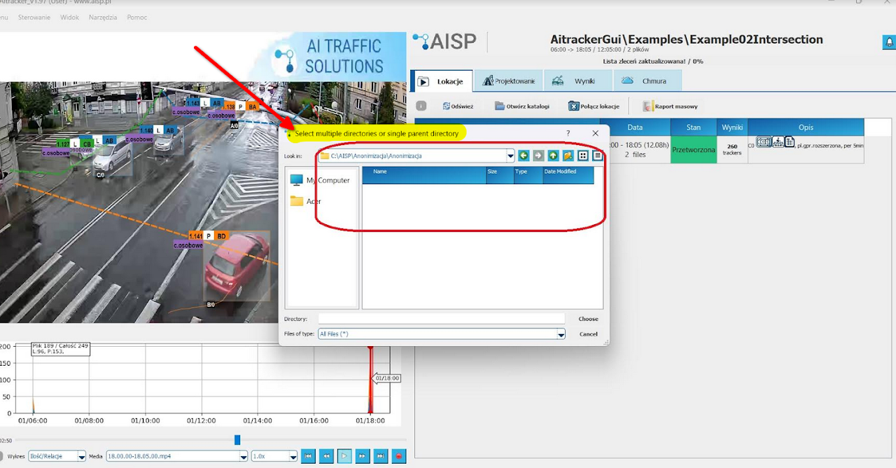Click the document icon in Opis cell
This screenshot has height=468, width=896.
[789, 142]
